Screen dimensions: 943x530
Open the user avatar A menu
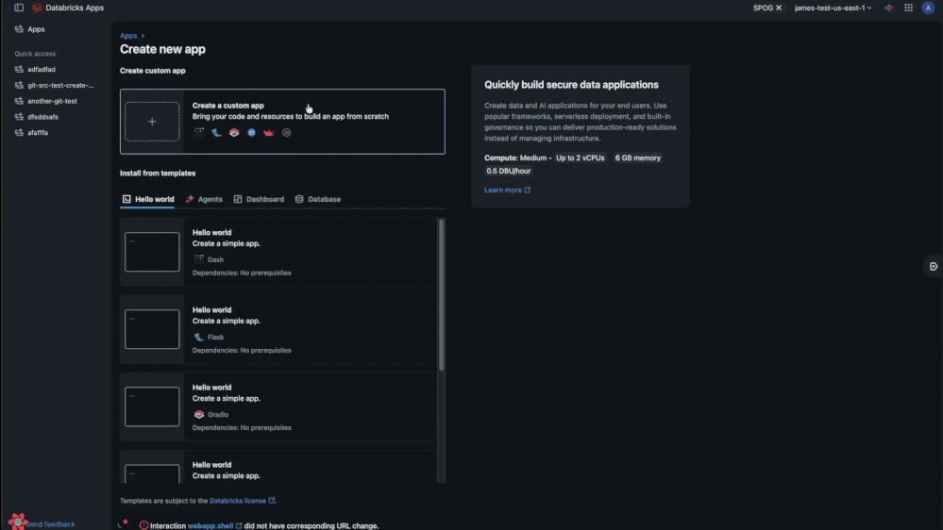click(928, 8)
